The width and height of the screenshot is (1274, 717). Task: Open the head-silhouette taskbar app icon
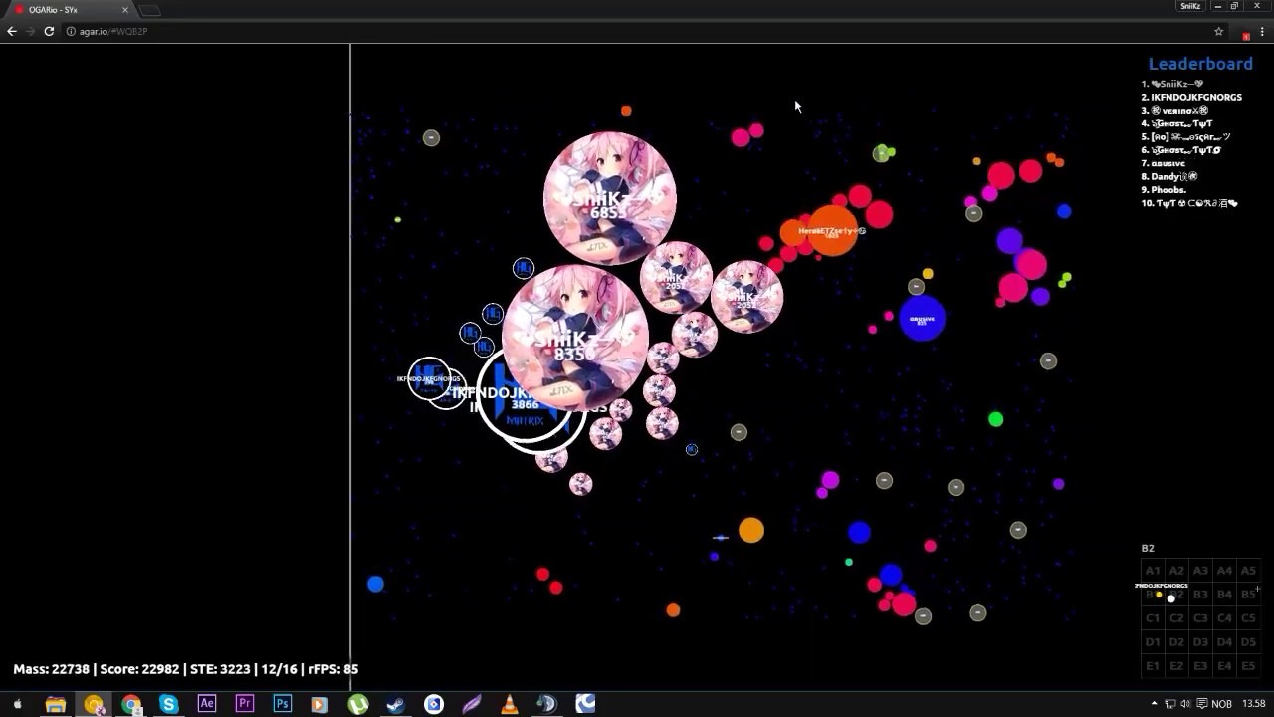pos(546,704)
